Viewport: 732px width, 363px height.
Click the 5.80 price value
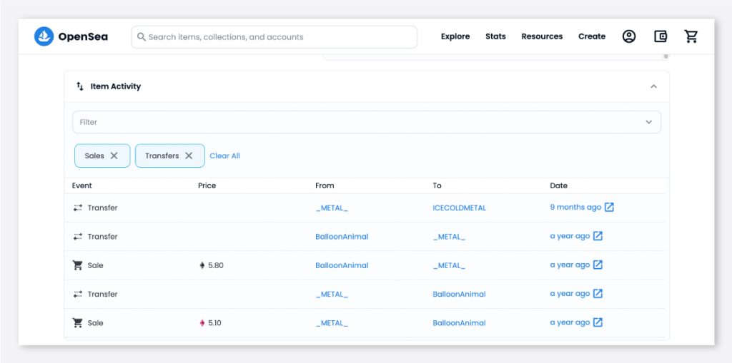click(216, 265)
